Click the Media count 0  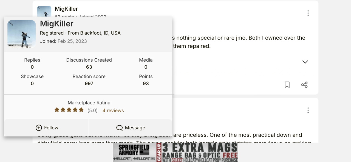pyautogui.click(x=146, y=67)
